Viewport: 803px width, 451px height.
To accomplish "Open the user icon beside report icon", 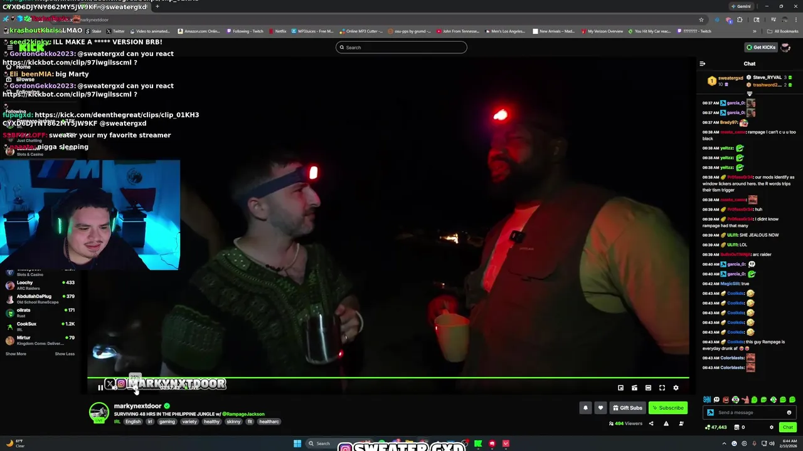I will click(681, 423).
